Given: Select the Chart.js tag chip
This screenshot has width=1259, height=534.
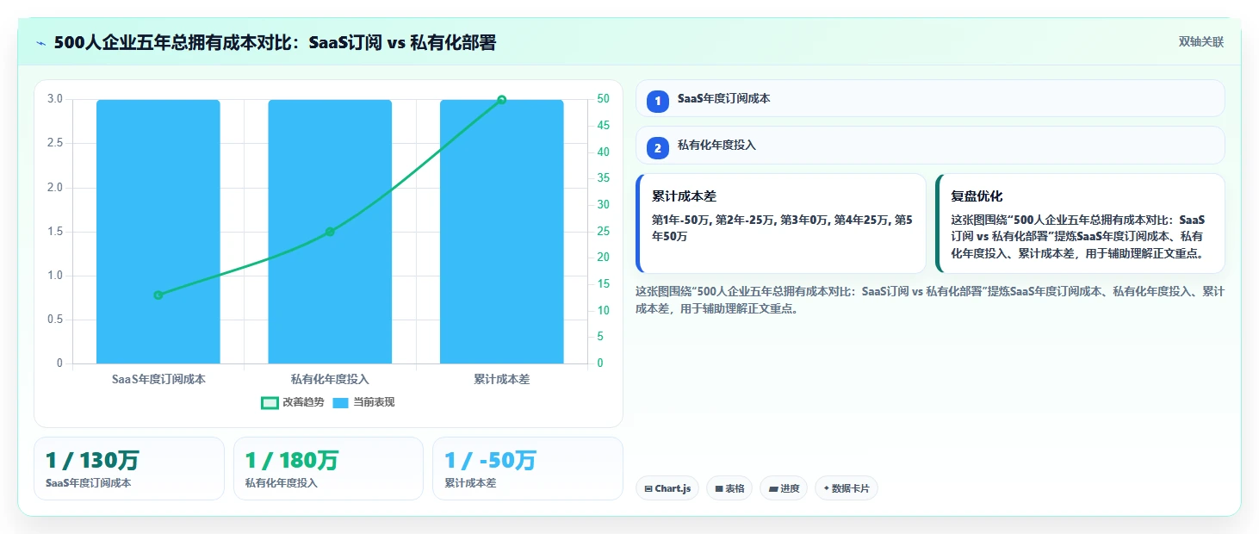Looking at the screenshot, I should tap(667, 488).
